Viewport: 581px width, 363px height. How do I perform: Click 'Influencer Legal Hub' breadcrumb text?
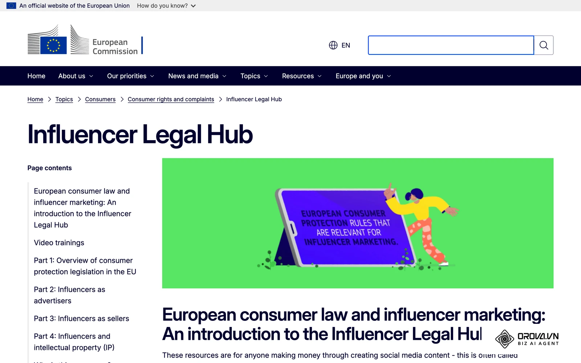pyautogui.click(x=254, y=99)
